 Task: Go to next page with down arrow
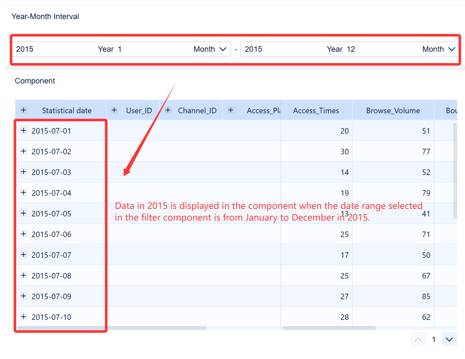click(449, 339)
